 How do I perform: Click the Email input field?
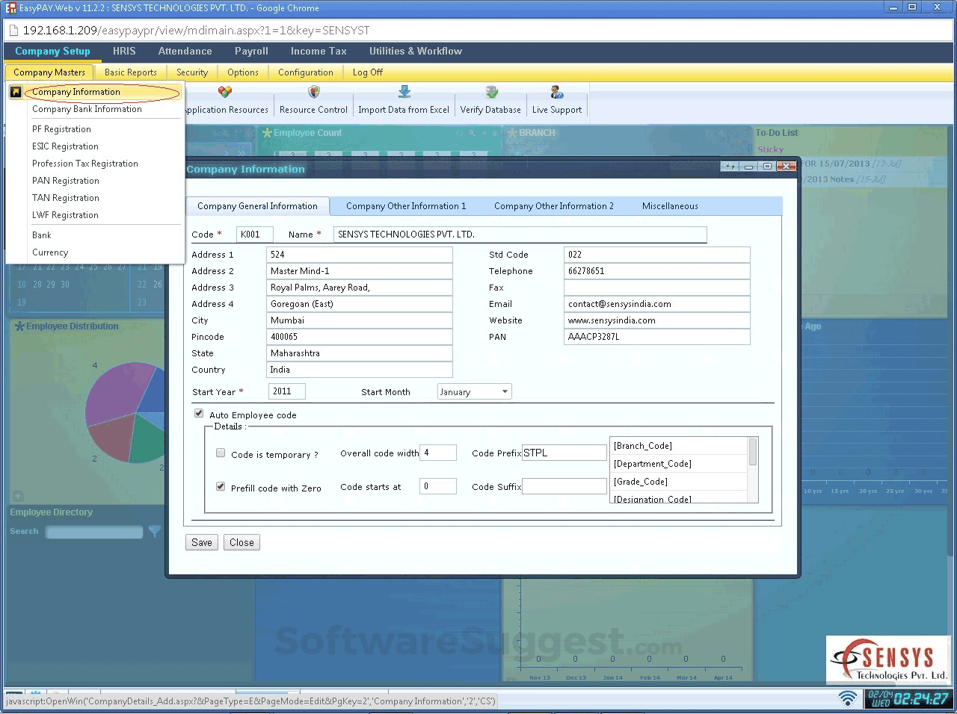[x=656, y=304]
